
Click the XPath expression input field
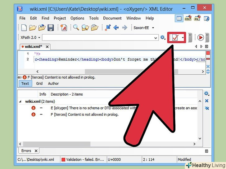point(98,38)
